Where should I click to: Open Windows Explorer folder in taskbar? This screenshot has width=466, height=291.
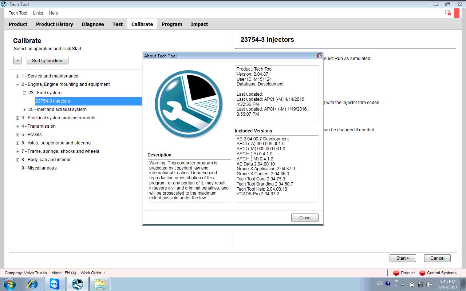99,284
